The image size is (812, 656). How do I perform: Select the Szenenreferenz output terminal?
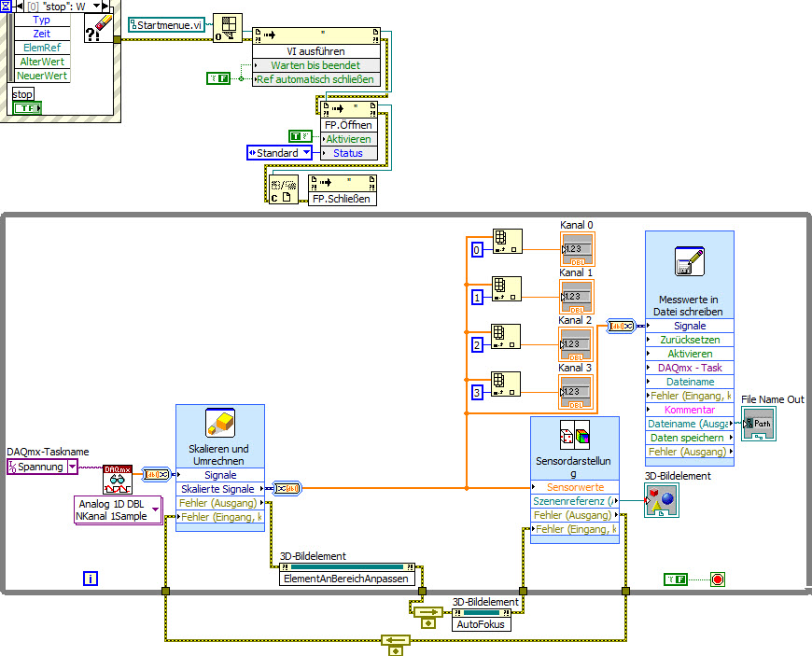[x=575, y=501]
